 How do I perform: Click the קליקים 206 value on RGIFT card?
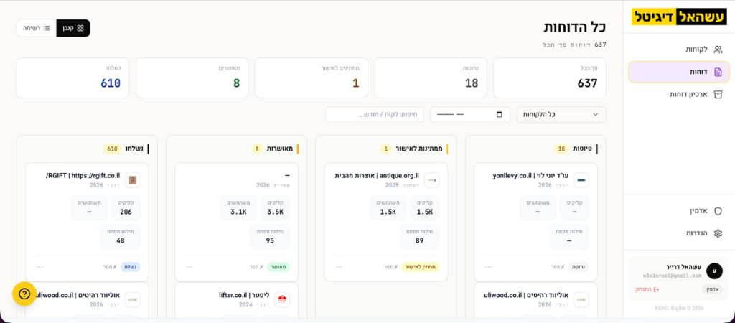126,212
